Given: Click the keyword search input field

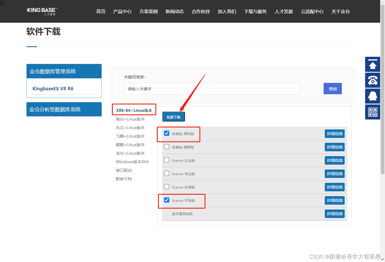Looking at the screenshot, I should point(212,89).
